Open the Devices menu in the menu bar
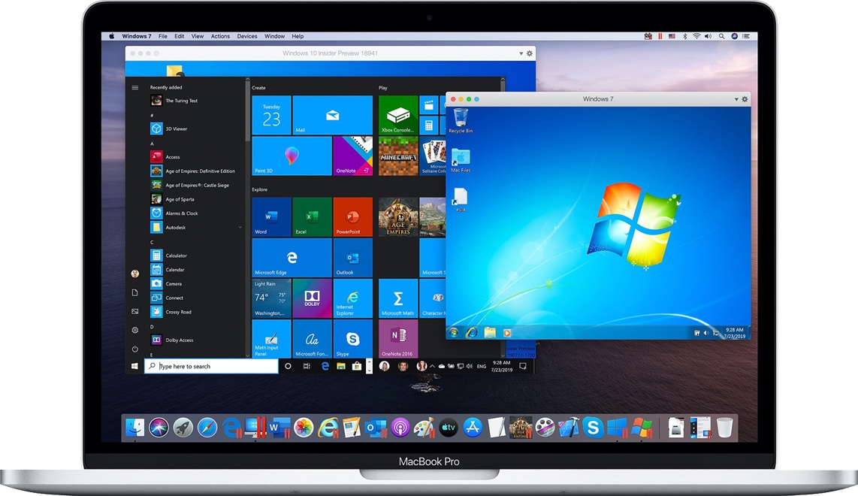This screenshot has height=496, width=858. (247, 35)
